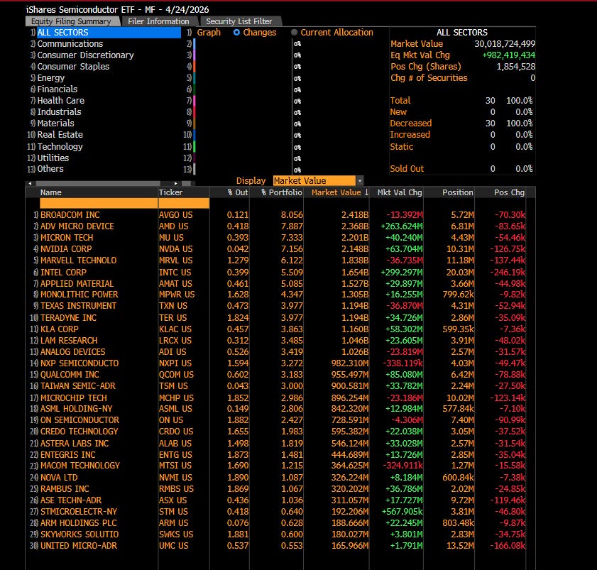Select the Utilities sector
The height and width of the screenshot is (570, 597).
(53, 158)
